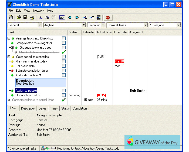Click the red 'Mar 18' due date cell
The height and width of the screenshot is (152, 189).
119,61
